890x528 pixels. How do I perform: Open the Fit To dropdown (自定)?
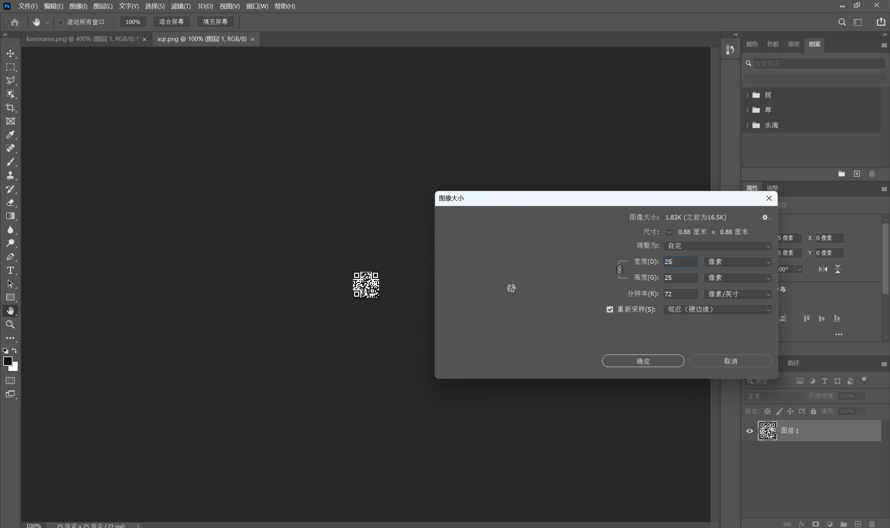pos(717,246)
